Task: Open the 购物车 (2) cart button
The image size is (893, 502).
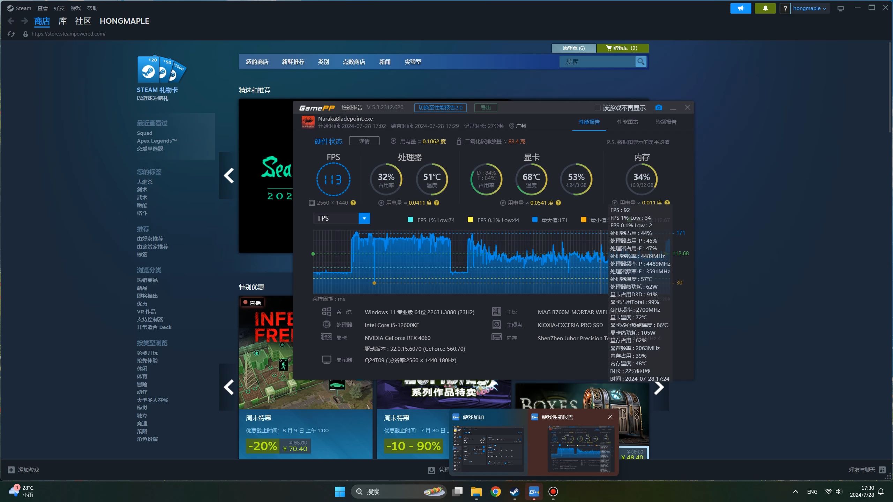Action: (623, 48)
